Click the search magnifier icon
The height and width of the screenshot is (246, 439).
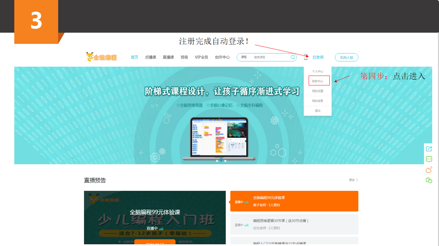pyautogui.click(x=293, y=57)
